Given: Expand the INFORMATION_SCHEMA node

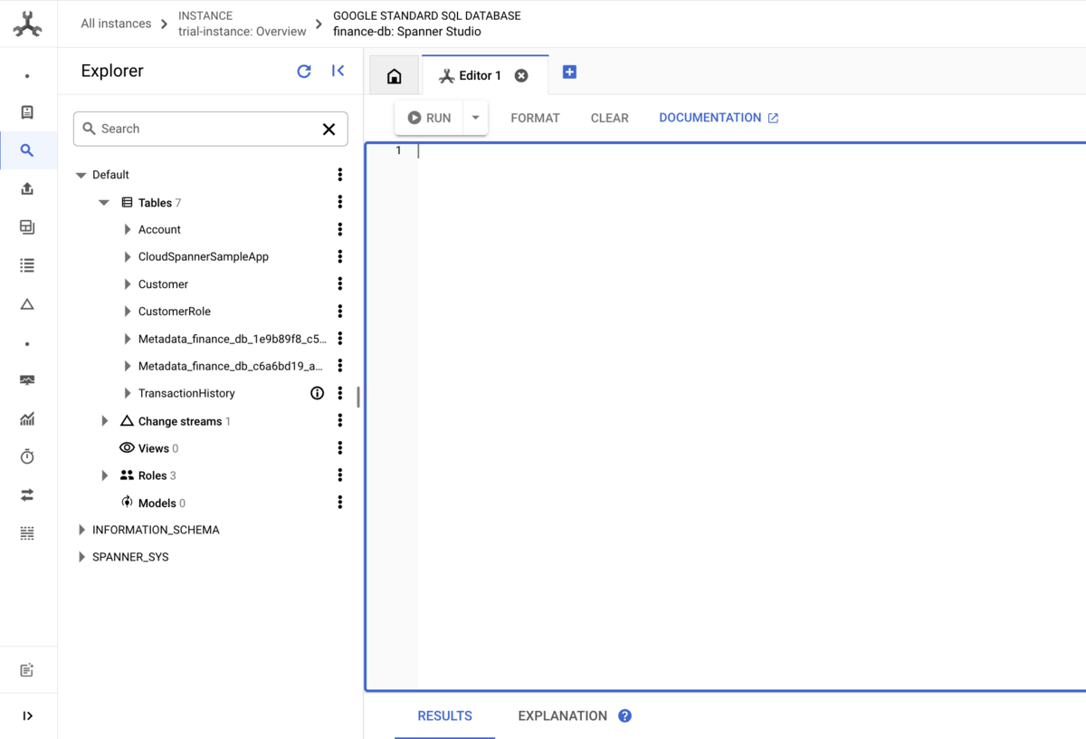Looking at the screenshot, I should point(81,530).
